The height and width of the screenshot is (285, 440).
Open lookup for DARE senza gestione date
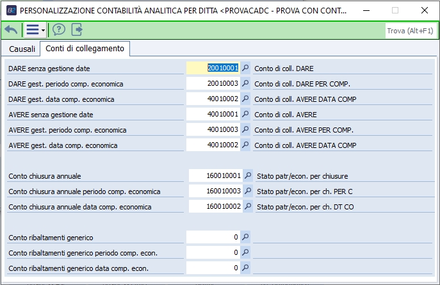pos(245,68)
